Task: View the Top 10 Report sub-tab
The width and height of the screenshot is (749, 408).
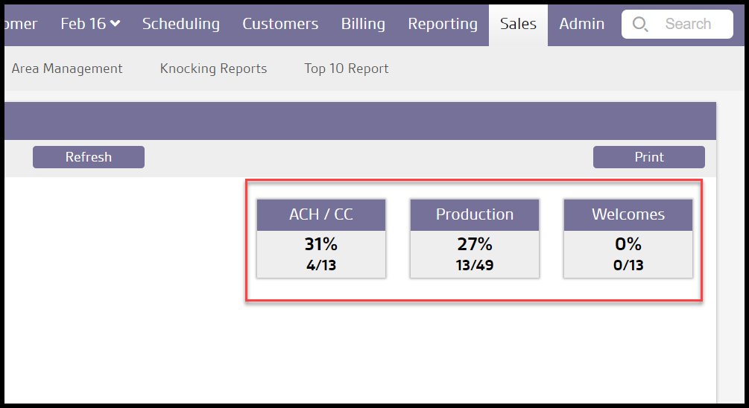Action: tap(347, 68)
